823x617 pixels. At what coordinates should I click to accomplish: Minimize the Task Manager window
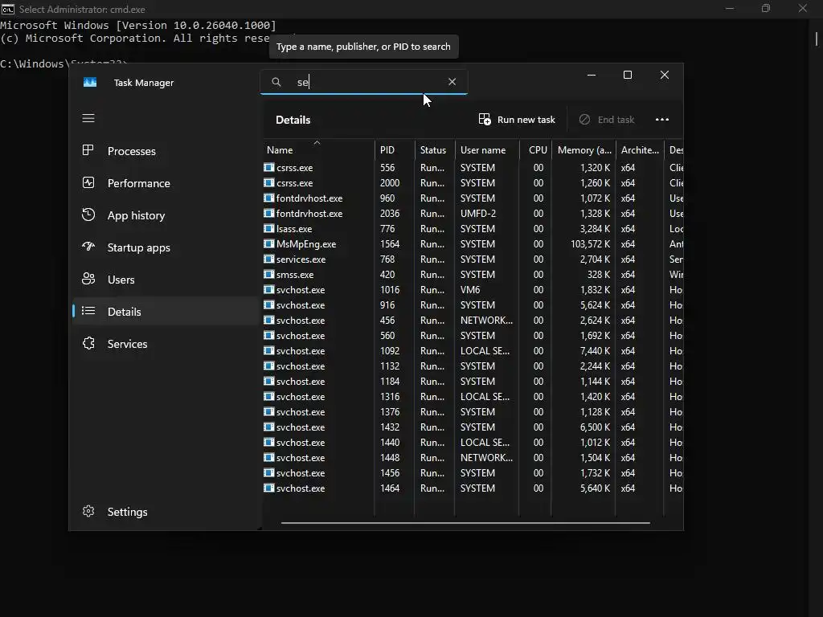pyautogui.click(x=591, y=75)
